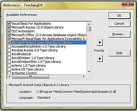Uncheck Microsoft ActiveX Data Objects 6.0 Library
The height and width of the screenshot is (111, 137).
click(9, 43)
